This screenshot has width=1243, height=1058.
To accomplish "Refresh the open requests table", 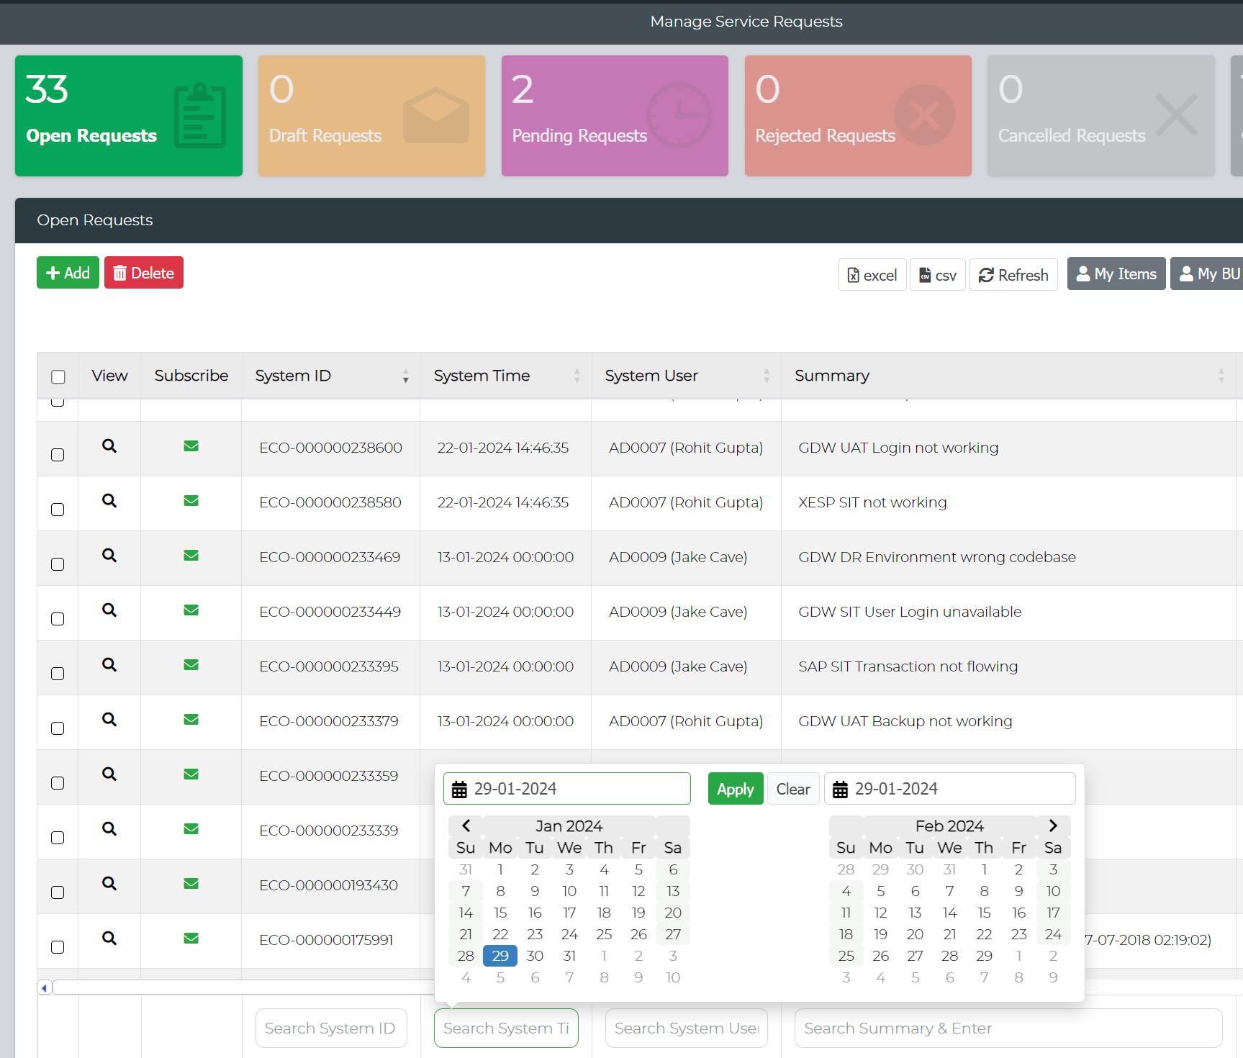I will (x=1013, y=275).
